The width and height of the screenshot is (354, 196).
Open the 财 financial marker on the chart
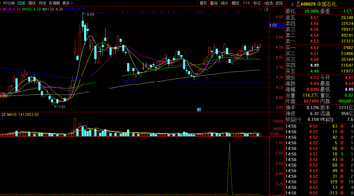click(199, 110)
